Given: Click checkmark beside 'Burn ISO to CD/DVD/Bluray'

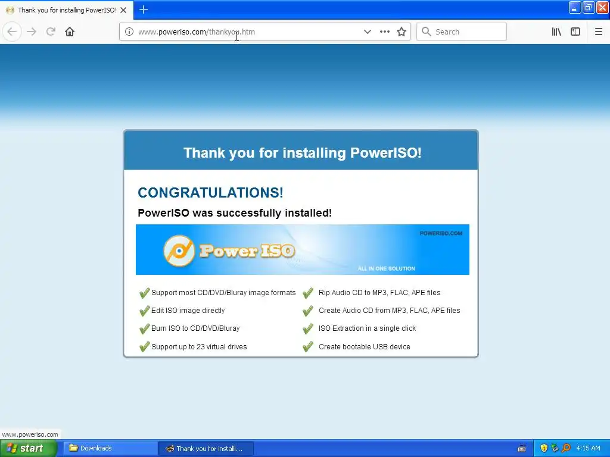Looking at the screenshot, I should pyautogui.click(x=144, y=328).
